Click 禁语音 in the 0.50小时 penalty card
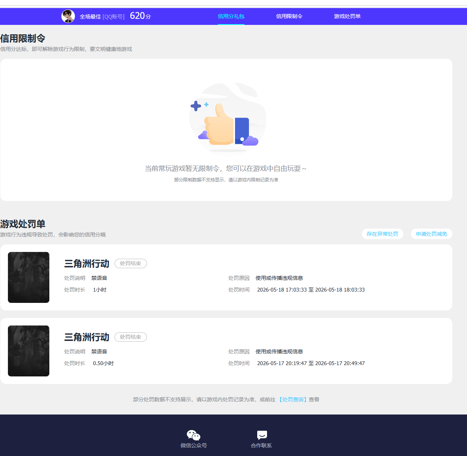 coord(99,352)
